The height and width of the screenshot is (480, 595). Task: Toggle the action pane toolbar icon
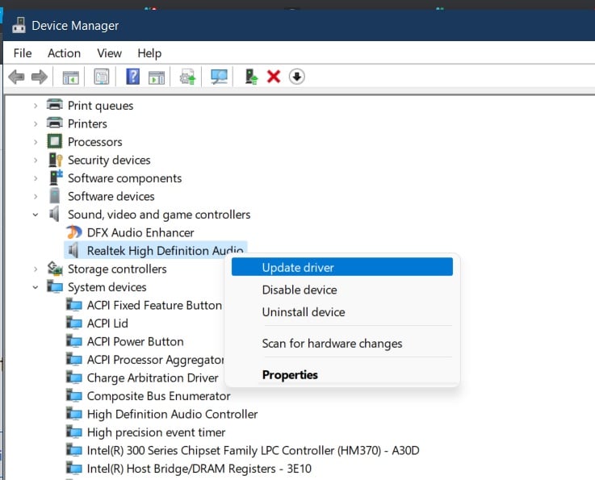[x=157, y=77]
